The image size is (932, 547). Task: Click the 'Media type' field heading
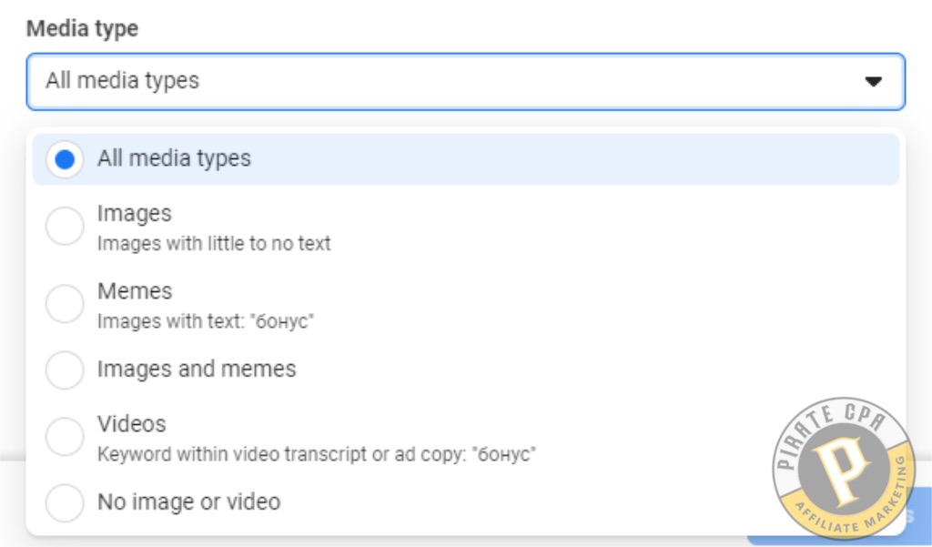82,28
